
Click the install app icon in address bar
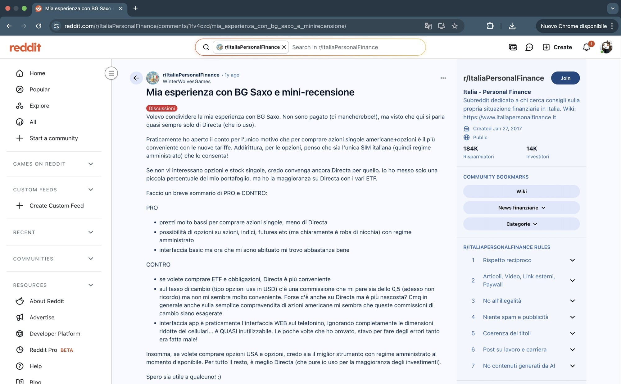(x=441, y=26)
